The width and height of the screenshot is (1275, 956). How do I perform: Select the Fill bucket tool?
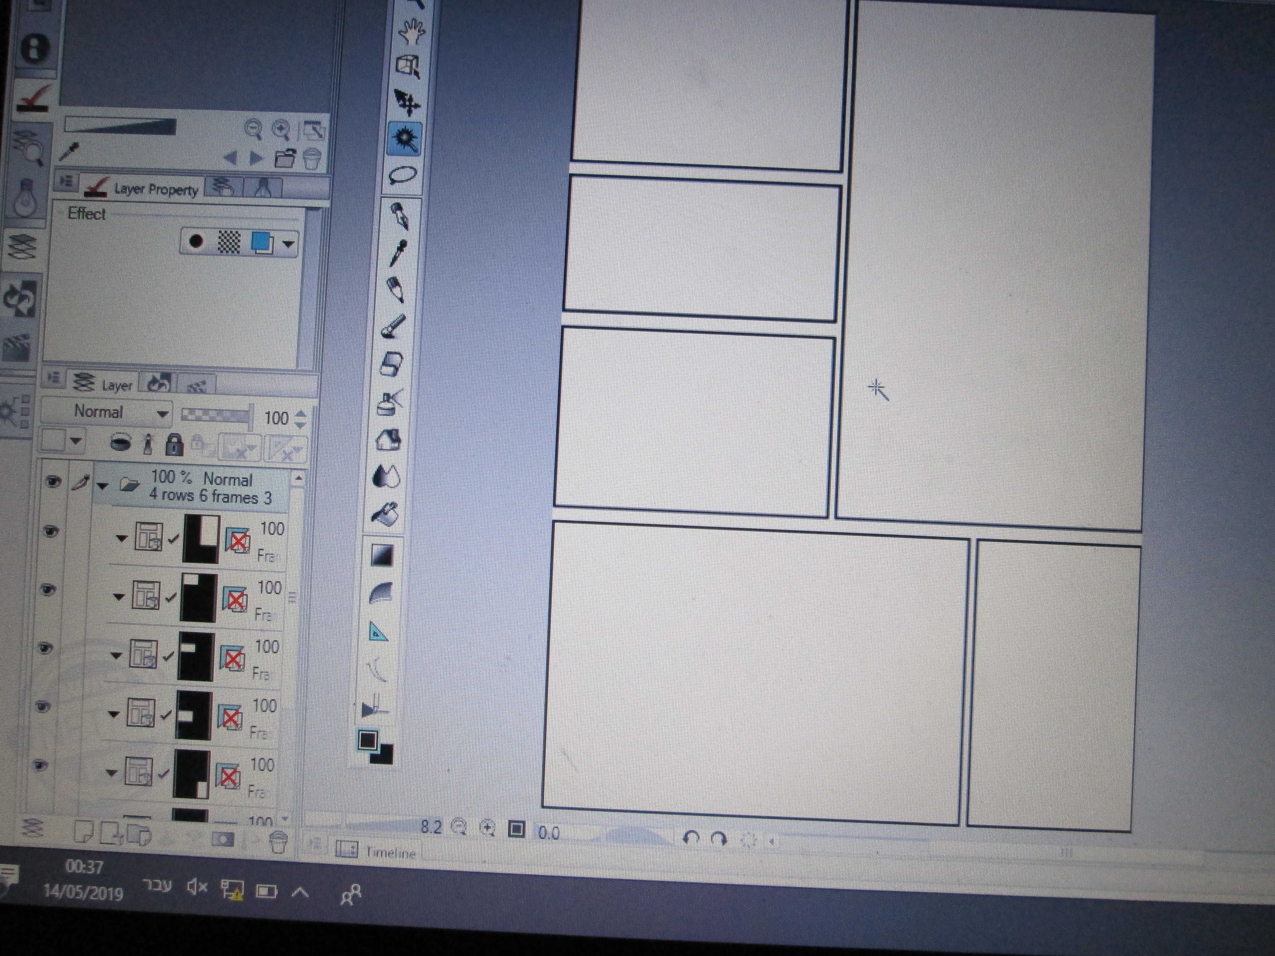[x=386, y=514]
